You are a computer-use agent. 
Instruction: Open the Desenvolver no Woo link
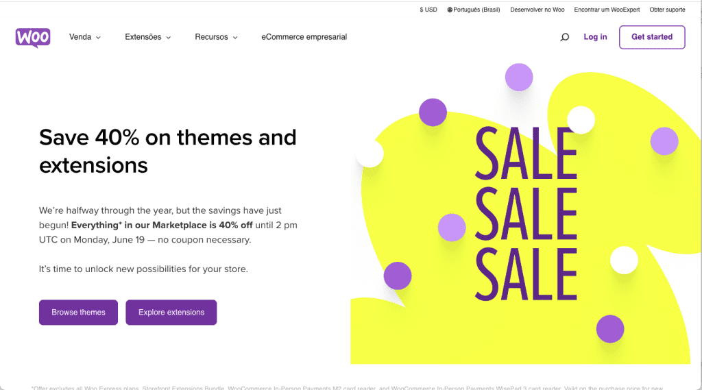pyautogui.click(x=537, y=10)
